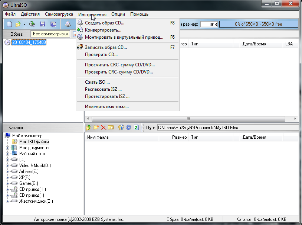Viewport: 302px width, 225px height.
Task: Choose Конвертировать... menu entry
Action: pos(128,30)
